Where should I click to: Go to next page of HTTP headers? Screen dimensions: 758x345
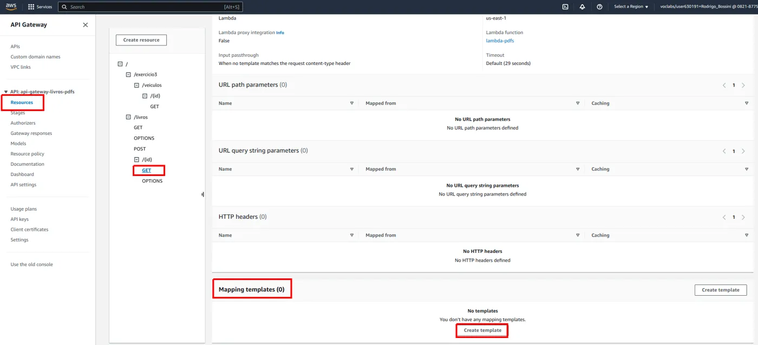pyautogui.click(x=743, y=217)
